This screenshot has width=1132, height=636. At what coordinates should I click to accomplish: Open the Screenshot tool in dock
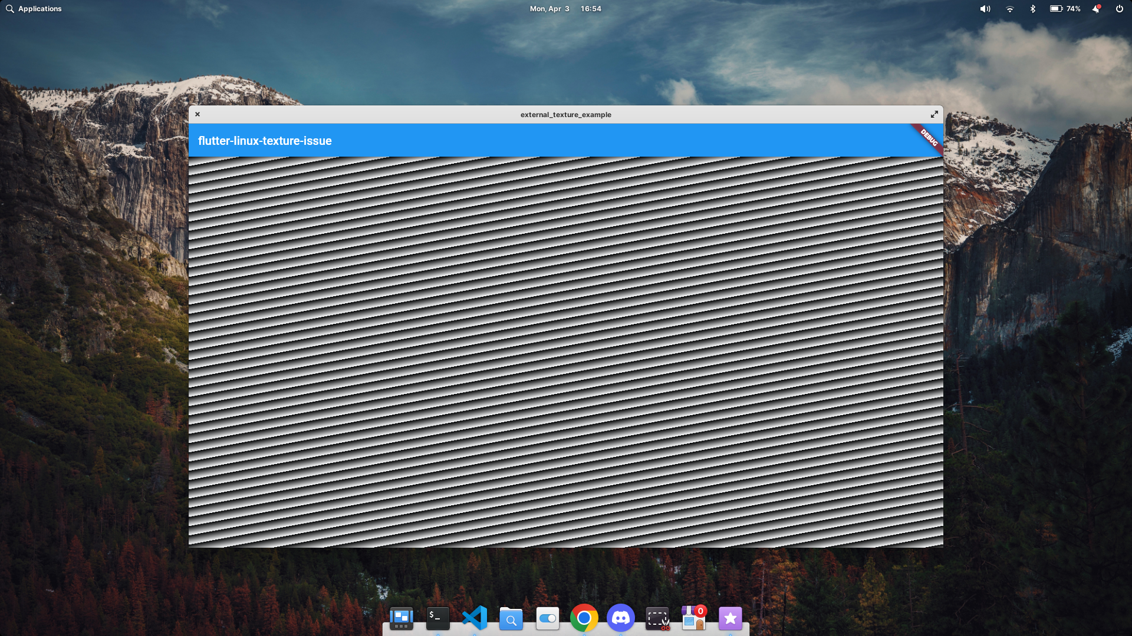click(x=657, y=618)
